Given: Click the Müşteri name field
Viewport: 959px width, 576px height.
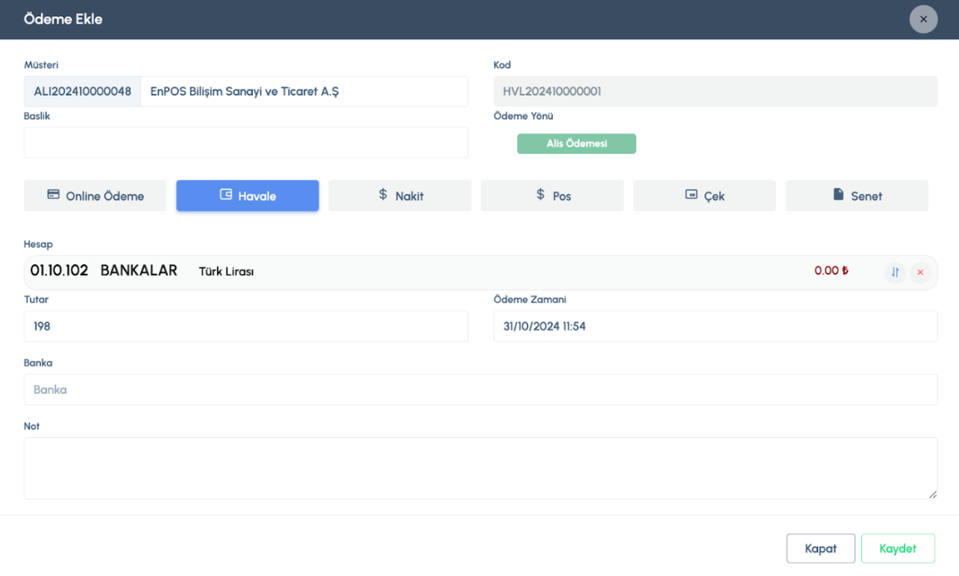Looking at the screenshot, I should [304, 92].
